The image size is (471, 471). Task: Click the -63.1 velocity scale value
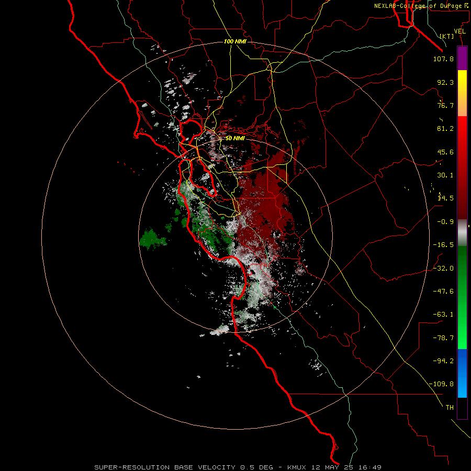(x=443, y=315)
